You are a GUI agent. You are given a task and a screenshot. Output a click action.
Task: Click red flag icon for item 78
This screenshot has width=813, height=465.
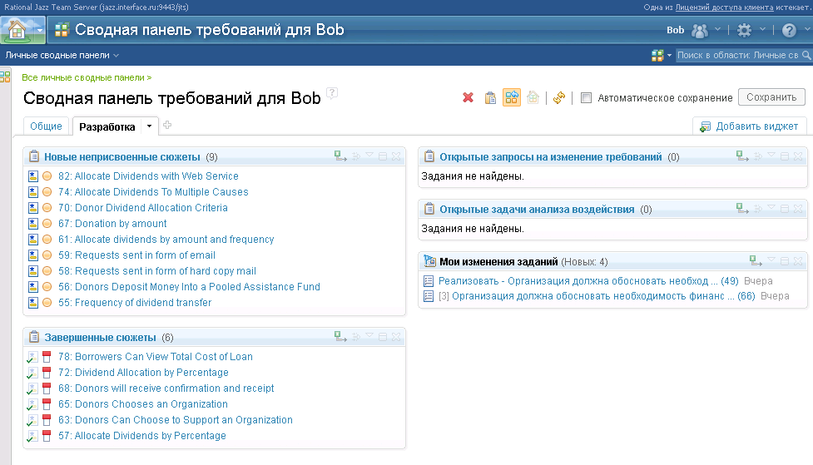pos(47,357)
